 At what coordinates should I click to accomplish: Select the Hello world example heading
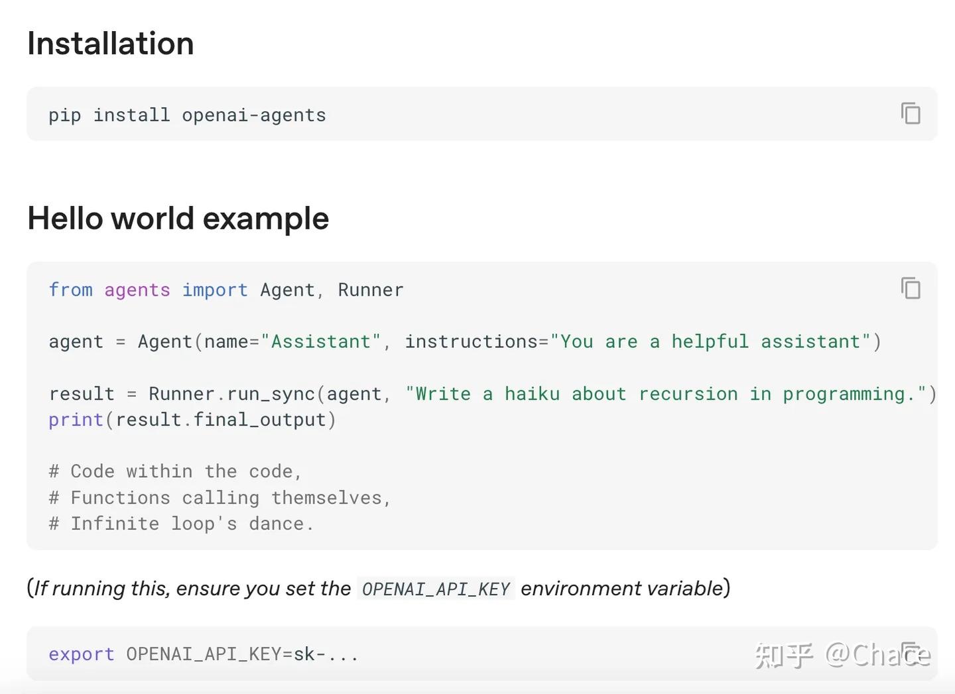click(178, 218)
